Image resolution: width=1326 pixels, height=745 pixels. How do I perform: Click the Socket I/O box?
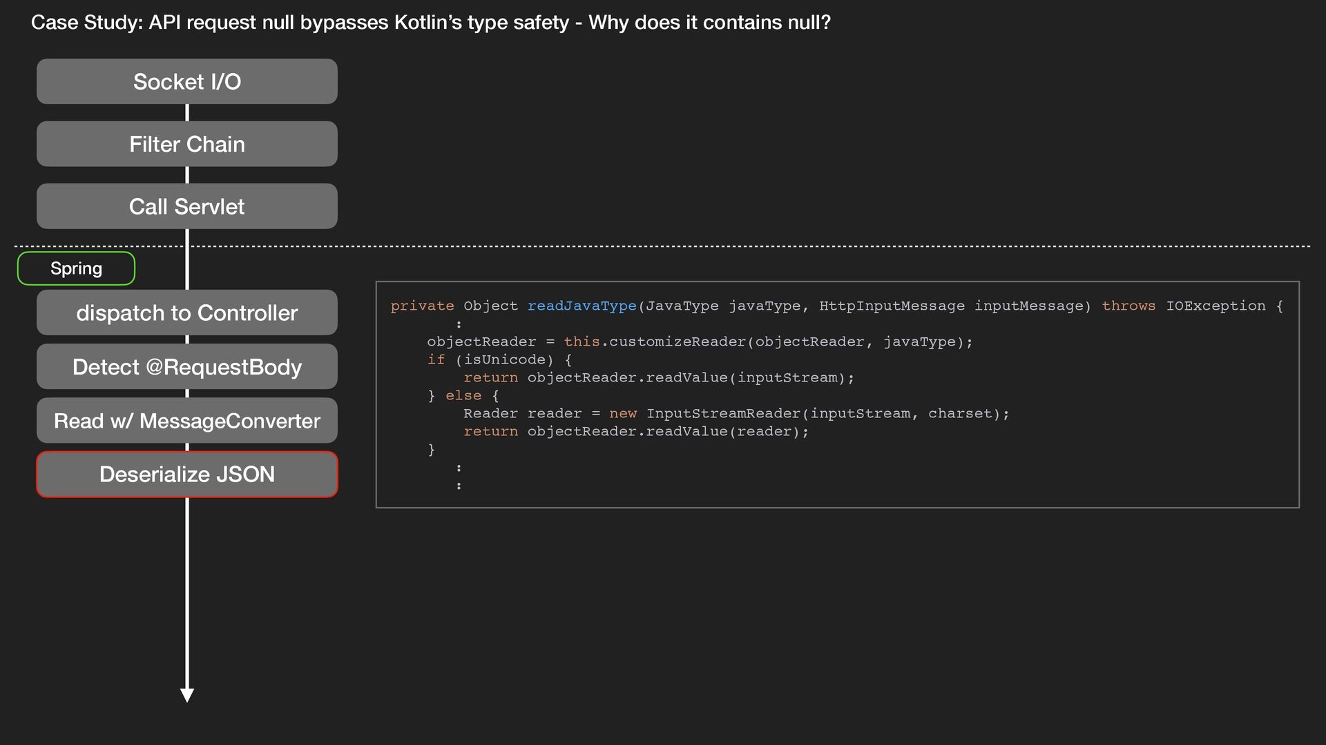click(186, 81)
